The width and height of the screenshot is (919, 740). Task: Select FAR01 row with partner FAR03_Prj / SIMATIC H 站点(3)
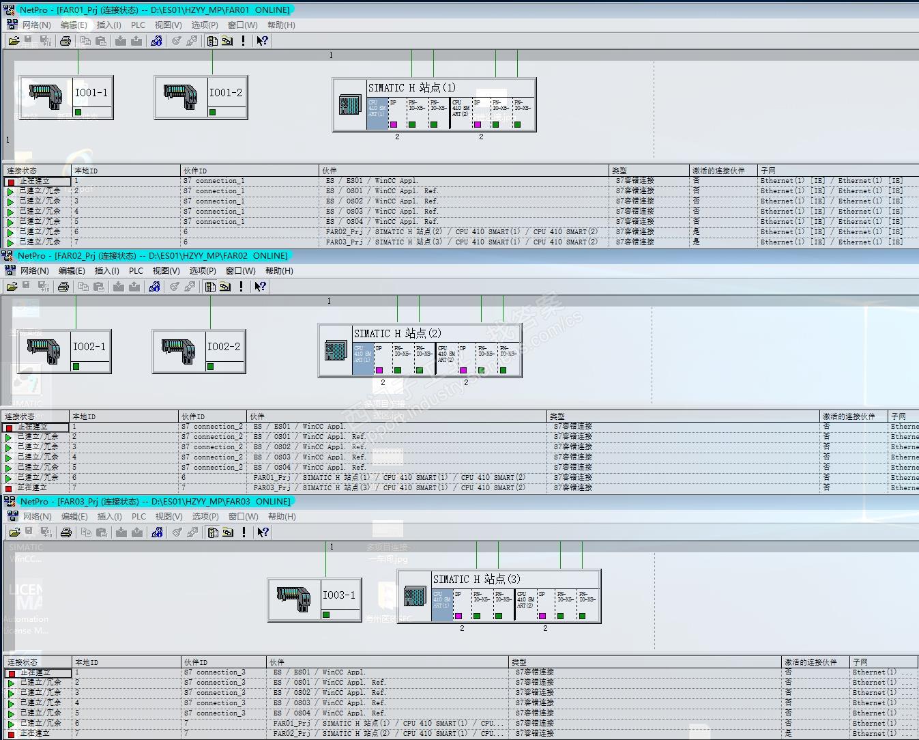tap(460, 242)
